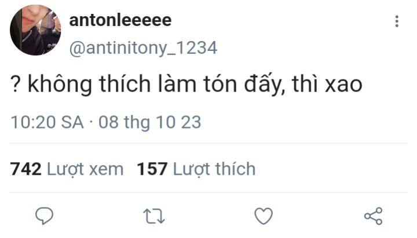Click the @antinitony_1234 handle
Viewport: 417px width, 238px height.
pos(144,48)
